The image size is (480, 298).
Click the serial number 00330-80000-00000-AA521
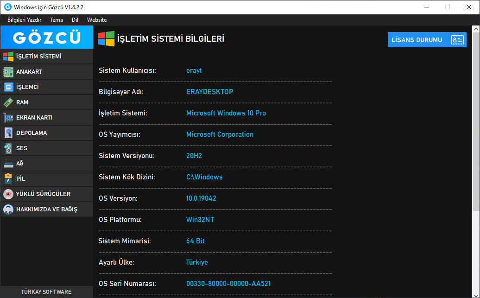click(x=228, y=284)
